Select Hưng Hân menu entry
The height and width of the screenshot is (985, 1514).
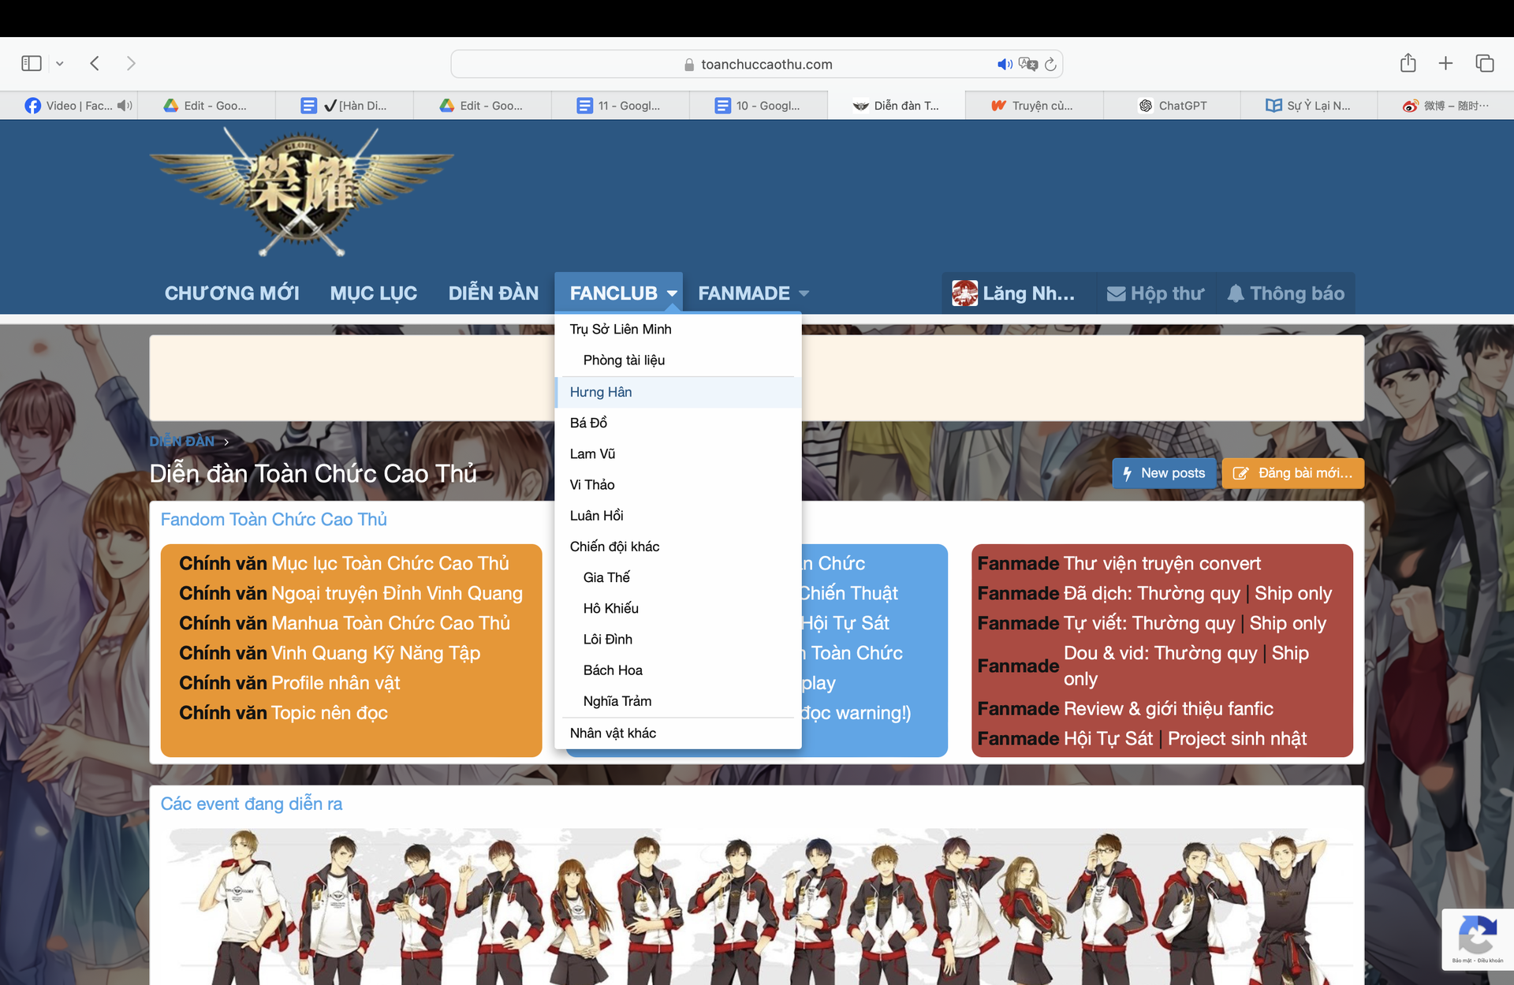(678, 392)
